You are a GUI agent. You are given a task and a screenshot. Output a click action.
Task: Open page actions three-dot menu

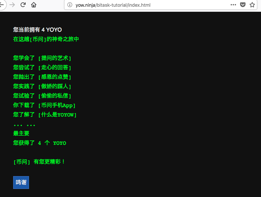[x=233, y=5]
